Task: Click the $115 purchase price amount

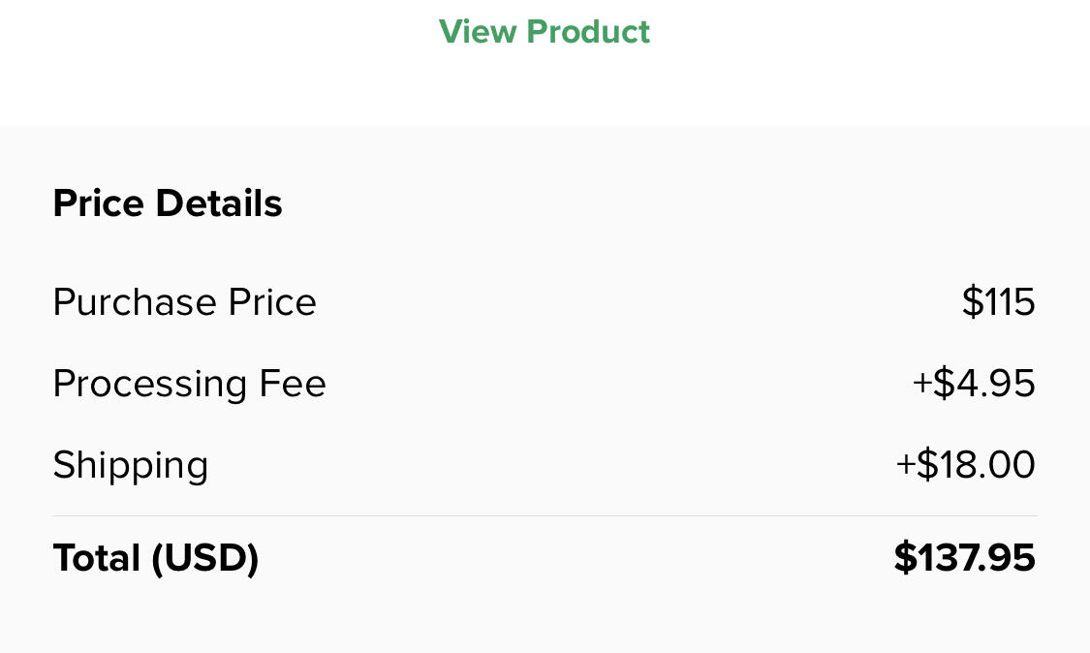Action: [998, 302]
